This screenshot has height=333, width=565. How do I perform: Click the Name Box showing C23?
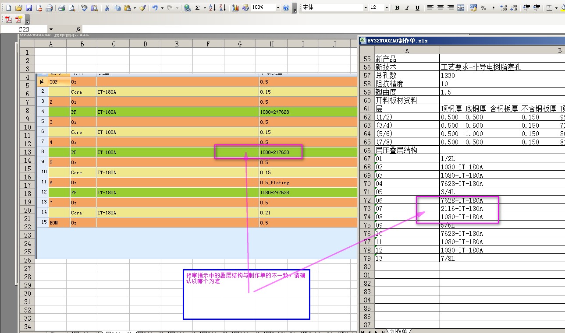click(24, 29)
